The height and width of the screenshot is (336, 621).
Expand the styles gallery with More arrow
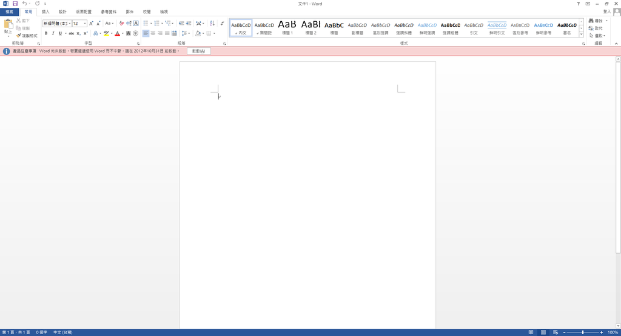(581, 35)
